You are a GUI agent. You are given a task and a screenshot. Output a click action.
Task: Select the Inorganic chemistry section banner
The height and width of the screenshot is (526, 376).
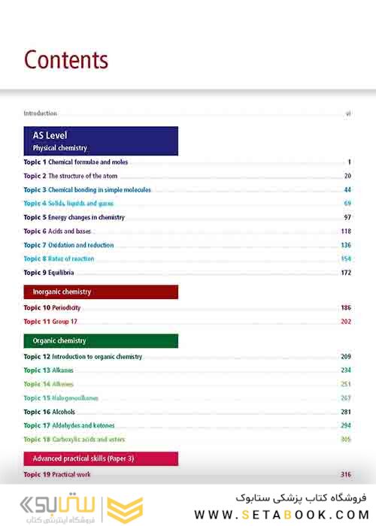pos(101,292)
